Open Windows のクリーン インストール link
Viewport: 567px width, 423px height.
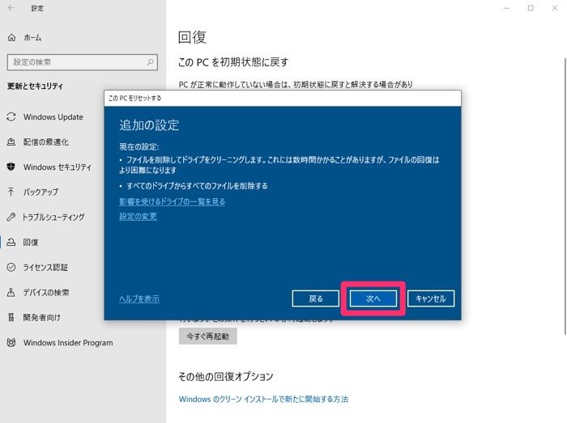tap(263, 400)
